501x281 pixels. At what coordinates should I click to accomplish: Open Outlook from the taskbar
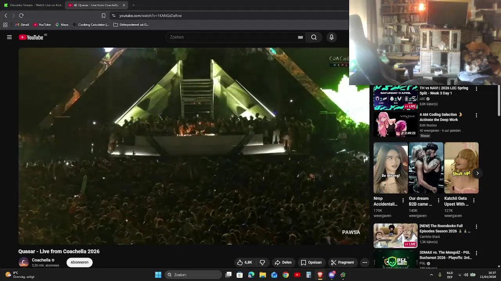(x=274, y=275)
